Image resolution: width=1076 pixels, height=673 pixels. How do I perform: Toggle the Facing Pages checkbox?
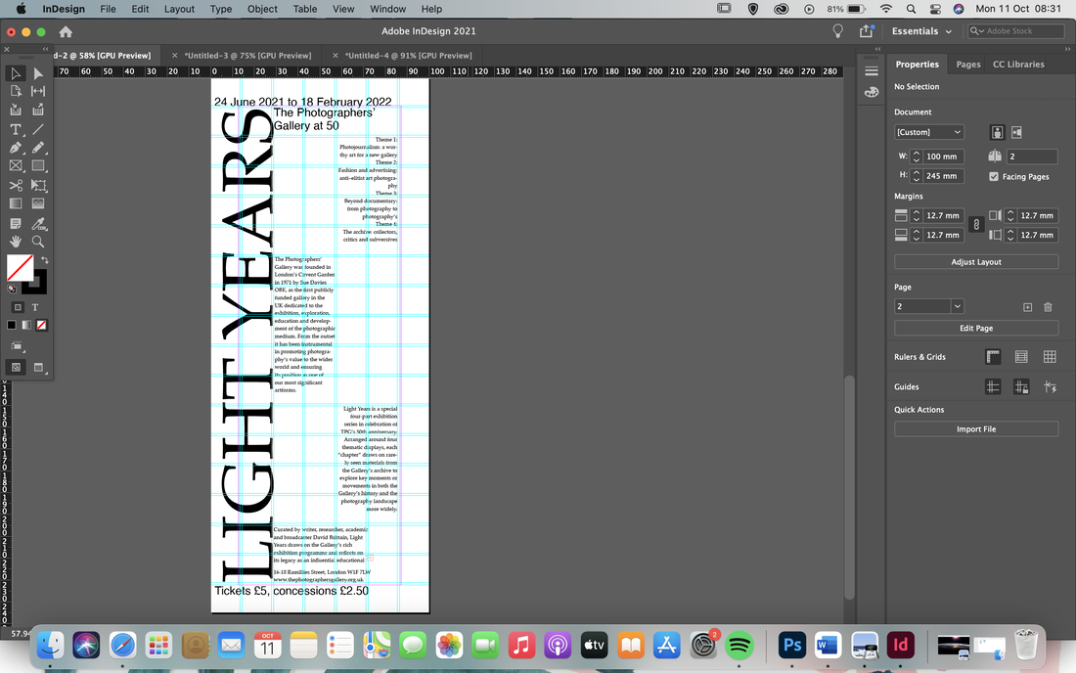click(994, 176)
